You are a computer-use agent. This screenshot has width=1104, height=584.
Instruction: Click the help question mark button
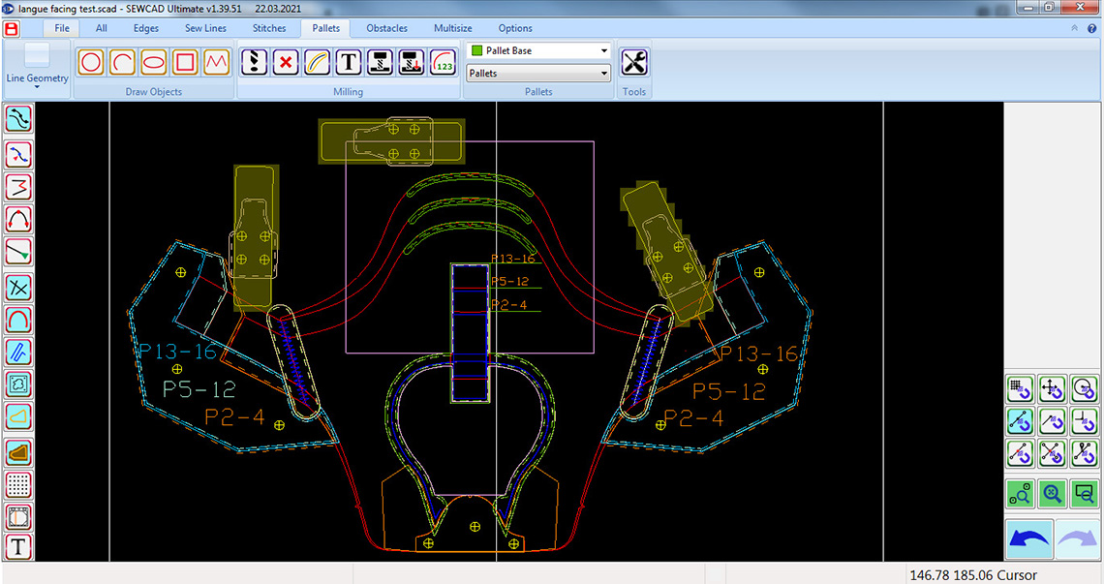point(1092,28)
